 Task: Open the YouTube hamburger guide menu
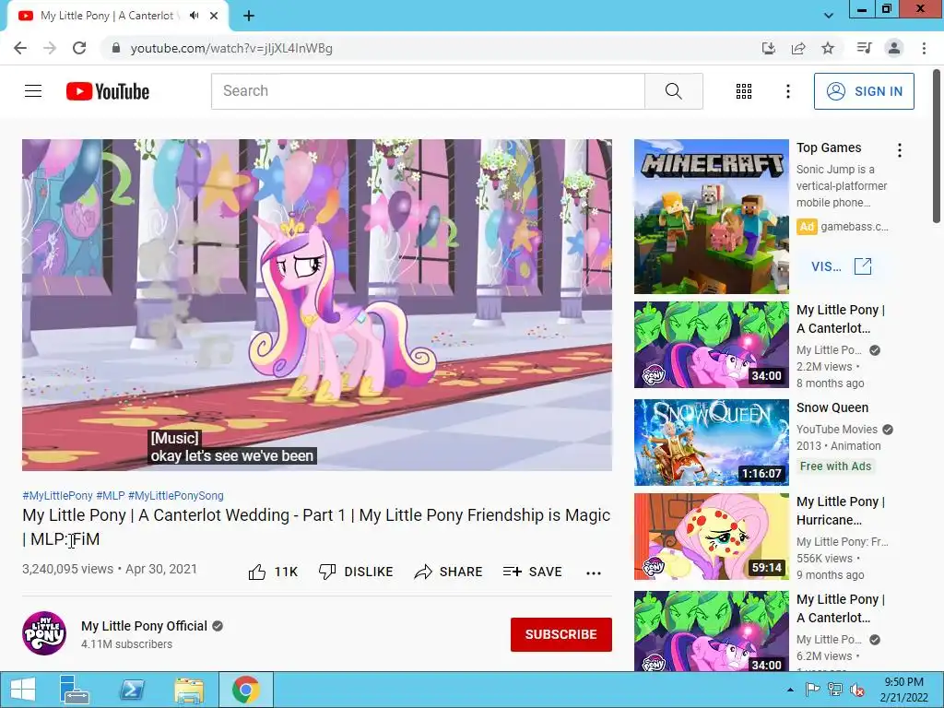pyautogui.click(x=33, y=91)
